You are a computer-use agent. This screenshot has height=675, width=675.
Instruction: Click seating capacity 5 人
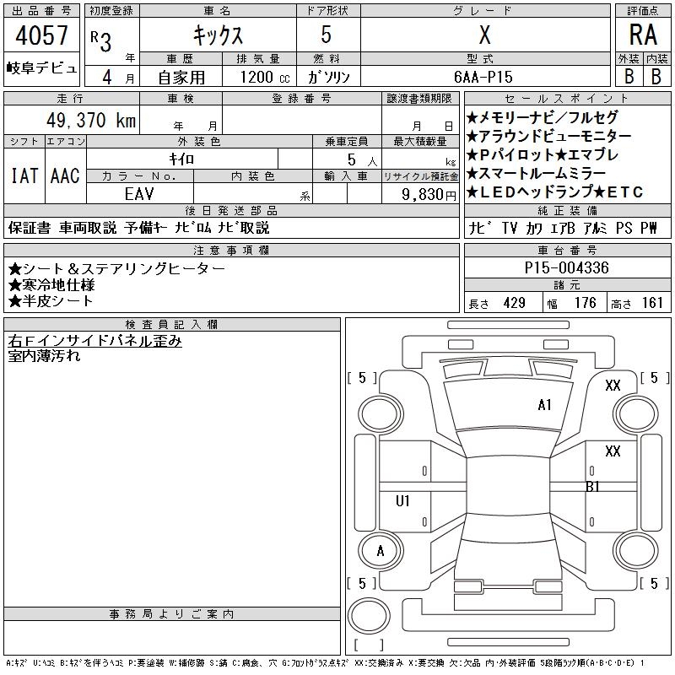(x=363, y=160)
